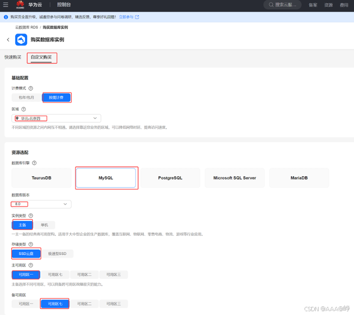This screenshot has width=354, height=315.
Task: Switch to 自定义购买 tab
Action: point(41,57)
